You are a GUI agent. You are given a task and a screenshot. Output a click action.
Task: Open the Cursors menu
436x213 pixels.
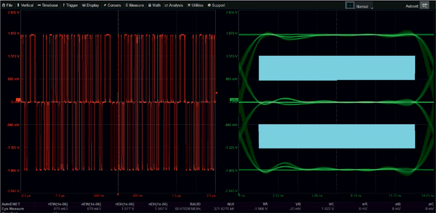112,5
